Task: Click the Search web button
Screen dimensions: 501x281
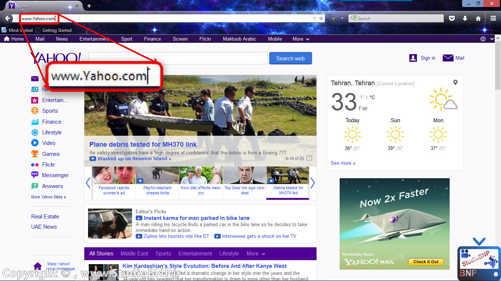Action: click(290, 58)
